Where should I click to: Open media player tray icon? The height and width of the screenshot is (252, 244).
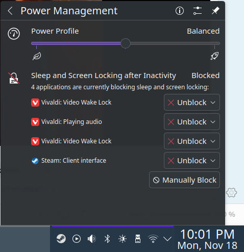pyautogui.click(x=77, y=239)
